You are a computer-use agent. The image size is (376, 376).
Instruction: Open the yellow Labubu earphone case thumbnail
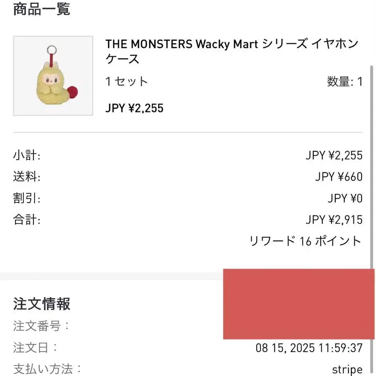[53, 76]
